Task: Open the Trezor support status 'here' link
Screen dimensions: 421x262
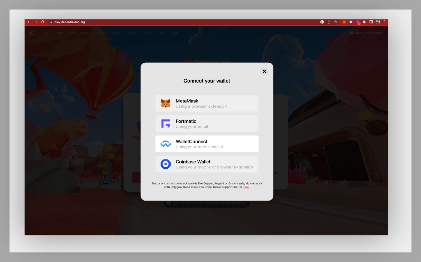Action: tap(245, 187)
